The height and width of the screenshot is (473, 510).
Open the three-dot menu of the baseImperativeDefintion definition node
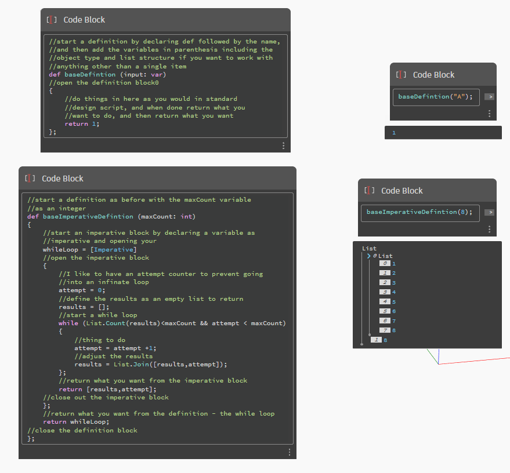(x=290, y=452)
